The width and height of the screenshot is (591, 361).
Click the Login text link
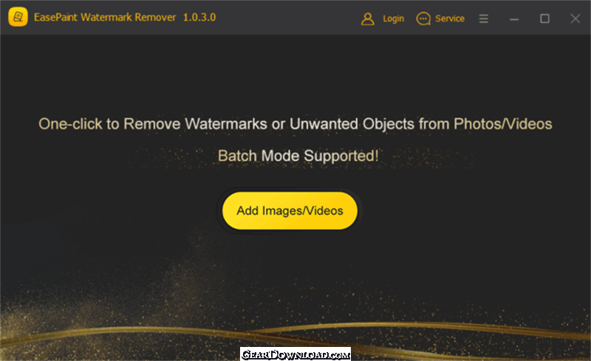pyautogui.click(x=393, y=19)
